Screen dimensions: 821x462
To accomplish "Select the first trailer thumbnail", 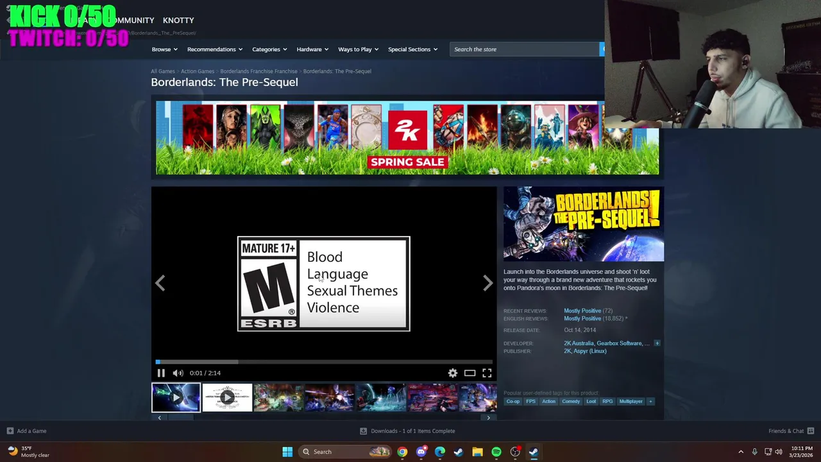I will (176, 398).
